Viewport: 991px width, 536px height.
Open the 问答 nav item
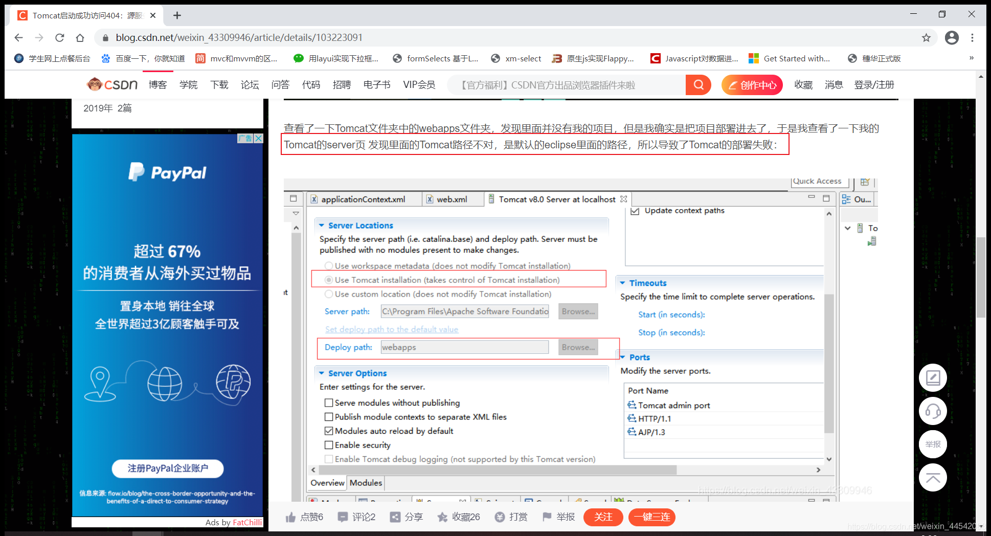[280, 85]
